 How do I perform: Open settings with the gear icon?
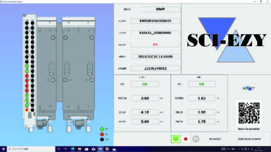click(x=195, y=139)
